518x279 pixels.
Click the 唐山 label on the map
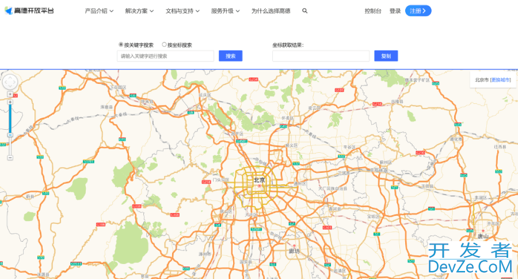pyautogui.click(x=483, y=236)
